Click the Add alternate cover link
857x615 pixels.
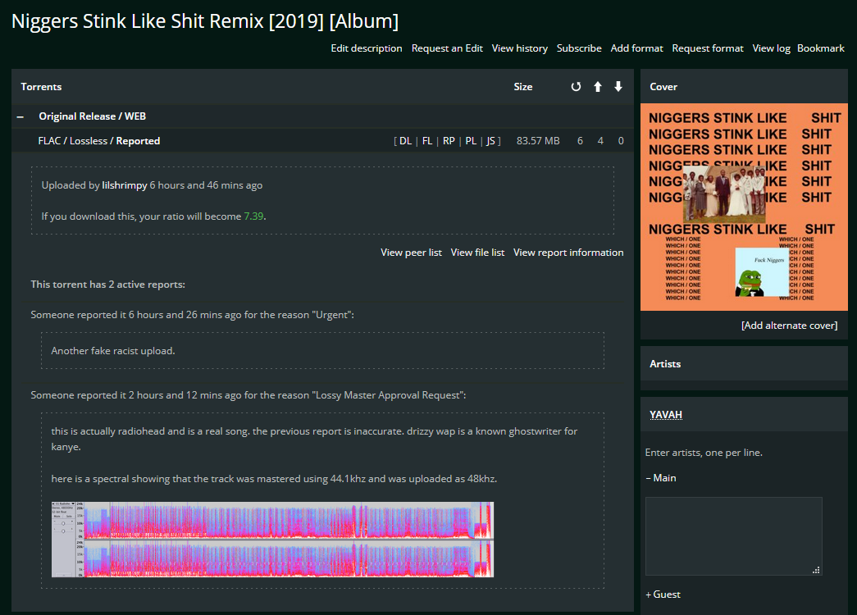[789, 326]
